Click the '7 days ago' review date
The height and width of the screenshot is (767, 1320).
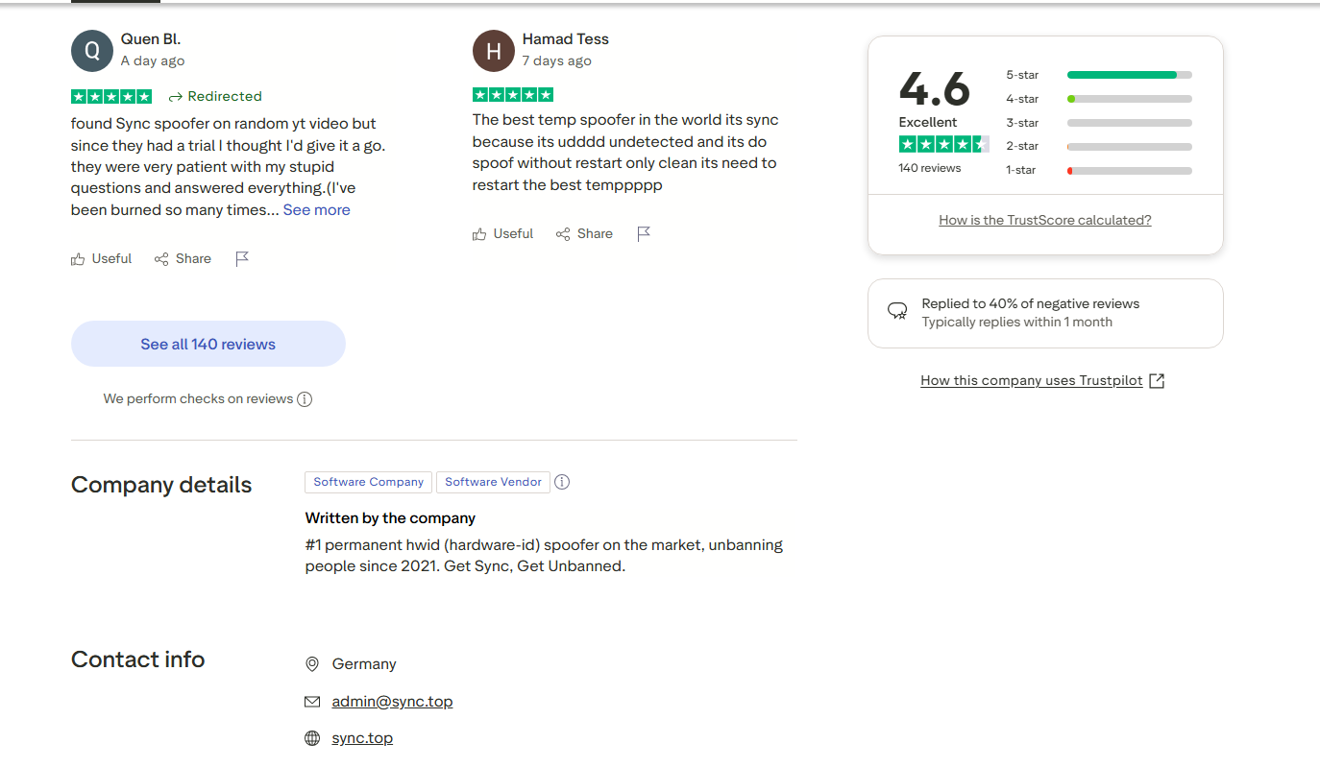click(x=557, y=61)
